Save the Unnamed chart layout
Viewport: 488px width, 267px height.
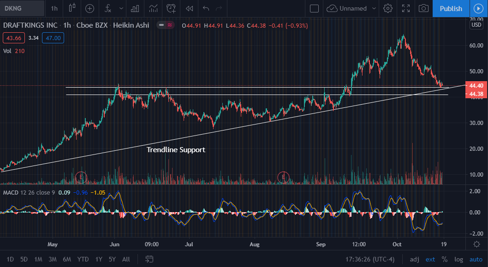click(347, 8)
